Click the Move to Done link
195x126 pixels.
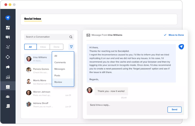click(176, 35)
